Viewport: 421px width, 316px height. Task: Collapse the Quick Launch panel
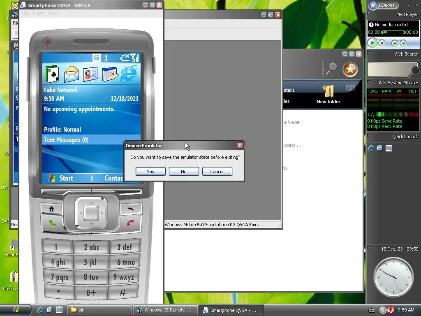[x=369, y=136]
